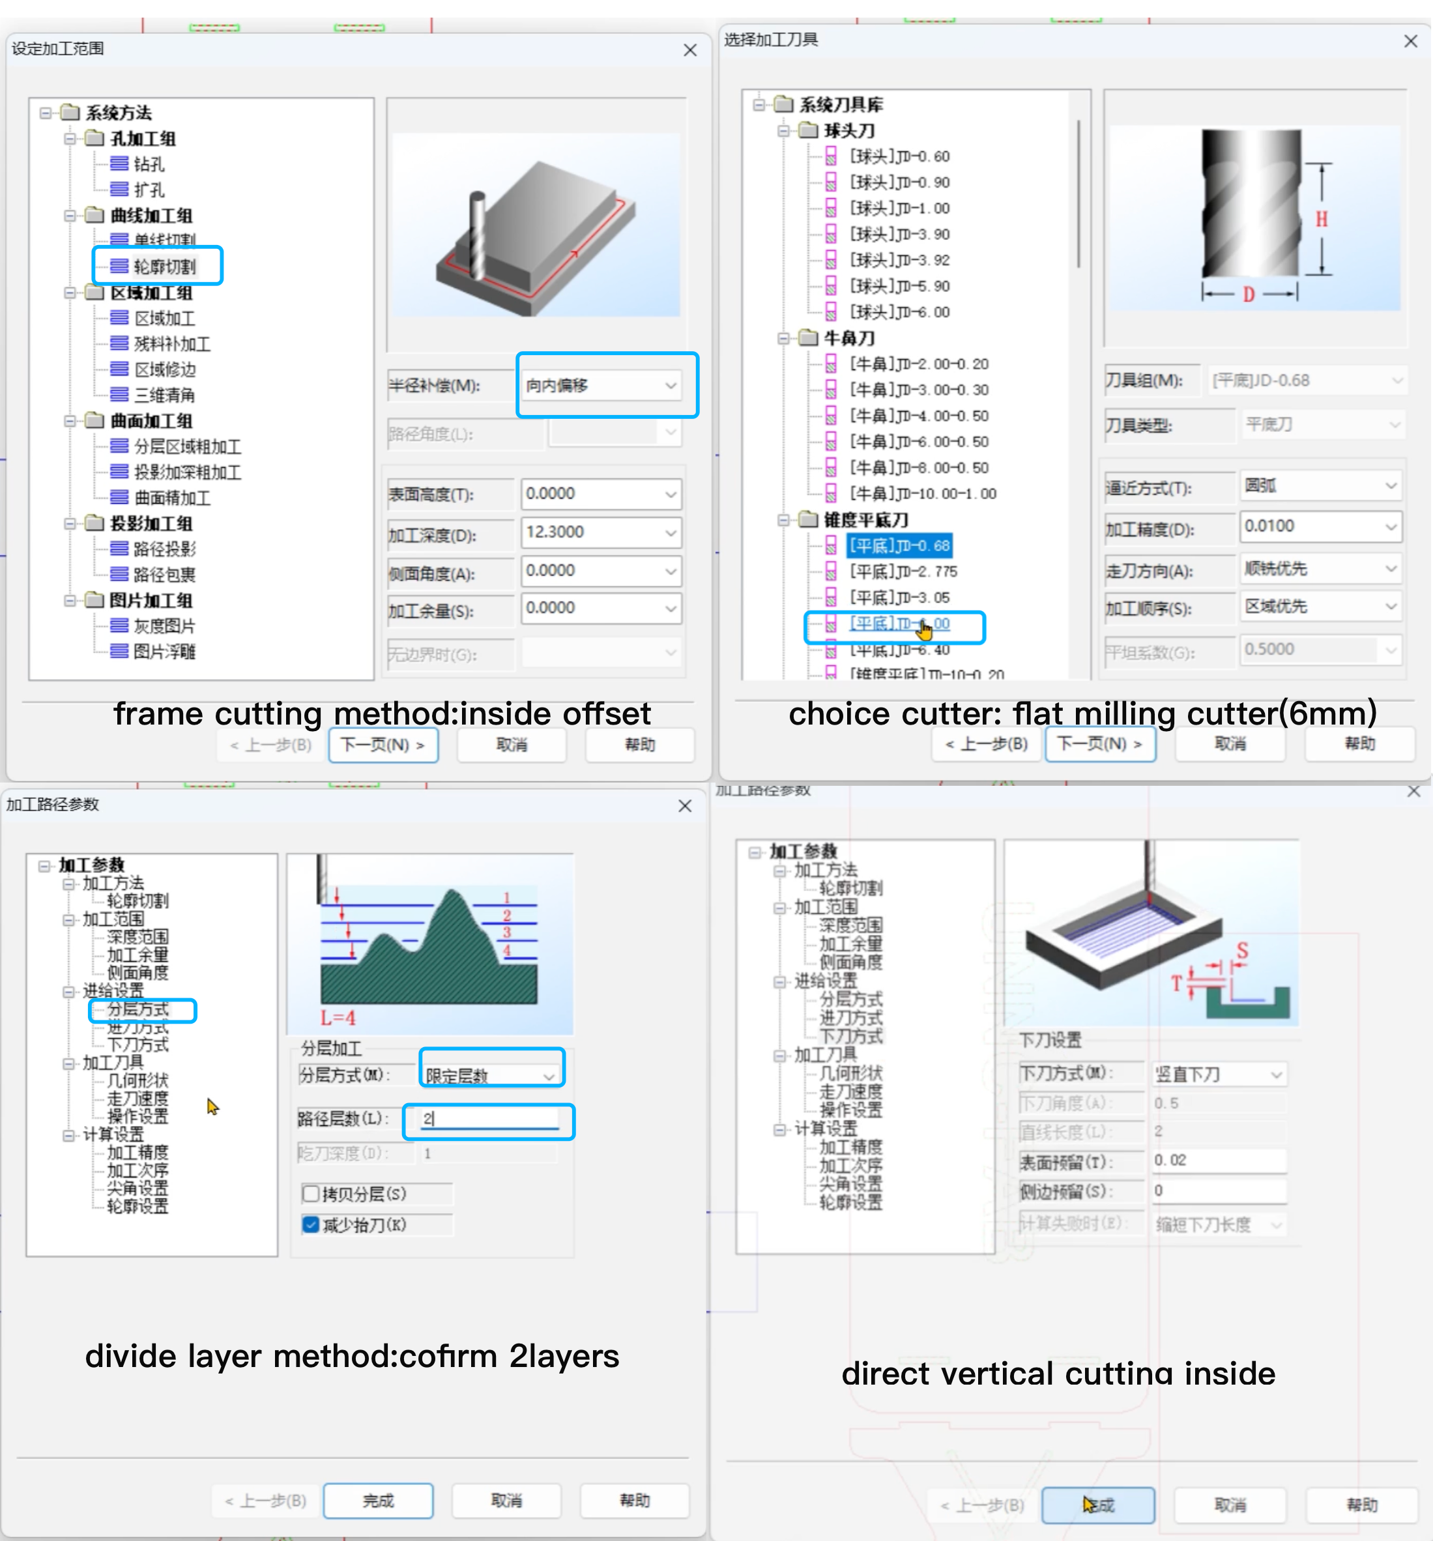Select flat cutter [平底]JD-0.68
Image resolution: width=1433 pixels, height=1541 pixels.
point(899,546)
